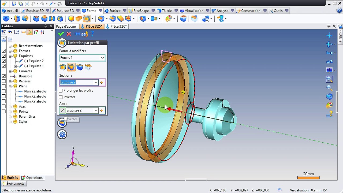343x193 pixels.
Task: Click the plus icon beside the Axe field
Action: [x=102, y=110]
